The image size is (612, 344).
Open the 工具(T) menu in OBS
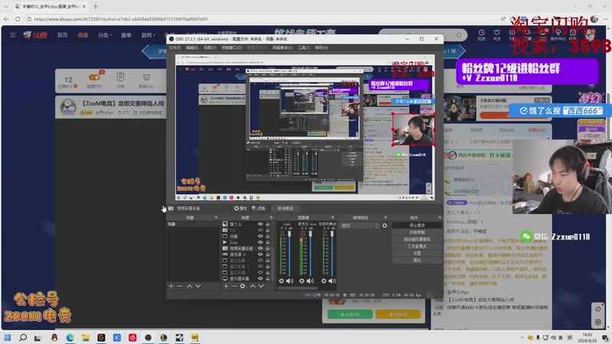[x=304, y=47]
